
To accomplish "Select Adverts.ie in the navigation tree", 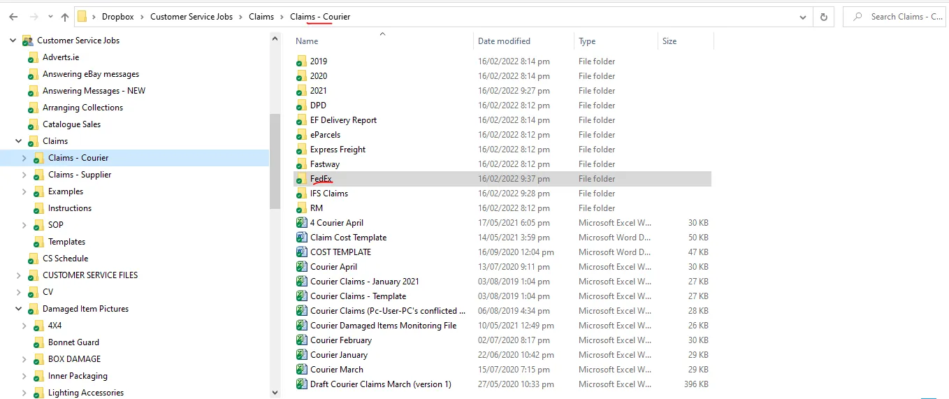I will tap(61, 57).
